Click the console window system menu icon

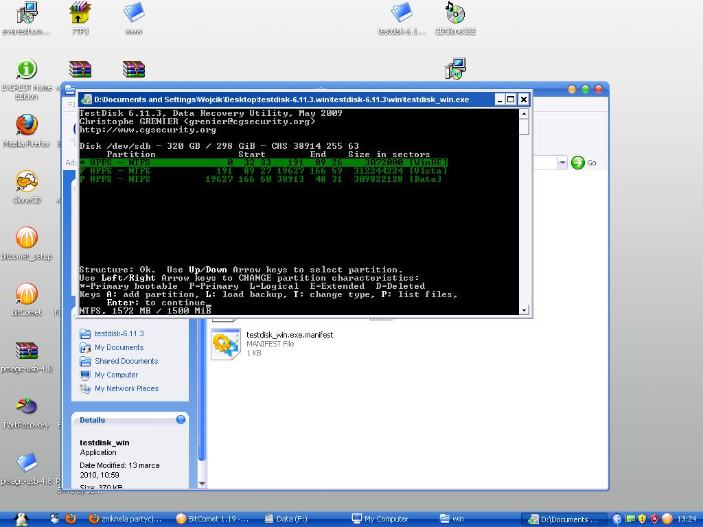[x=87, y=99]
